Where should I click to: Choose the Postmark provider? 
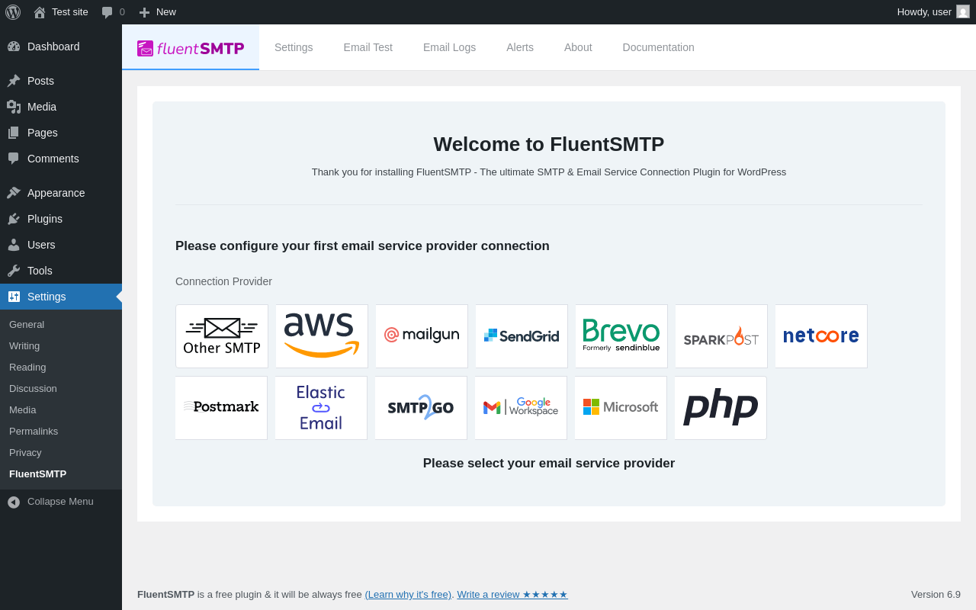221,408
